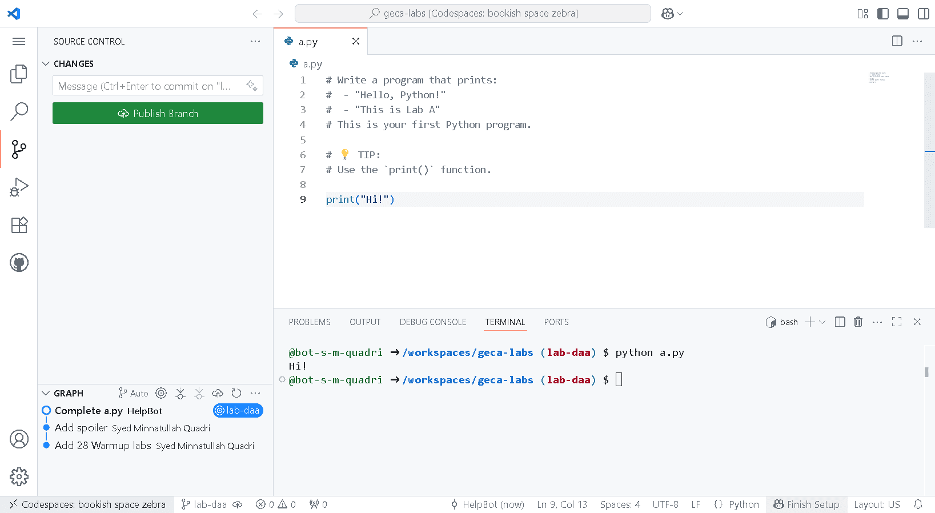Open the Search view in activity bar
This screenshot has width=935, height=513.
coord(19,111)
